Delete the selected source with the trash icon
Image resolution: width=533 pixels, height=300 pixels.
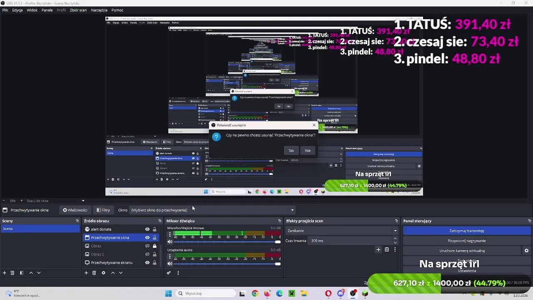tap(94, 273)
